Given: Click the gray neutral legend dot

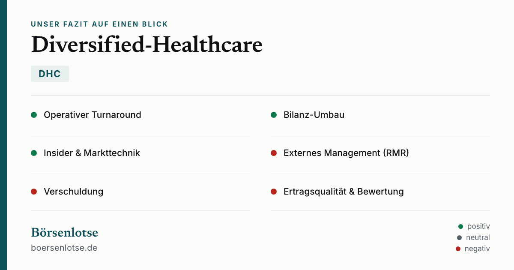Looking at the screenshot, I should coord(460,237).
